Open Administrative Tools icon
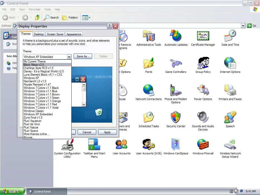The width and height of the screenshot is (260, 195). click(x=149, y=36)
